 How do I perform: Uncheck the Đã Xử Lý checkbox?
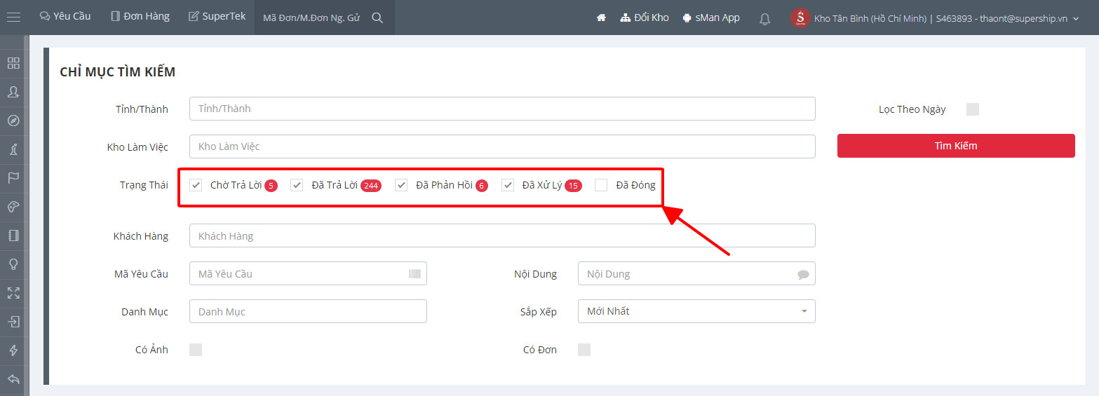508,185
